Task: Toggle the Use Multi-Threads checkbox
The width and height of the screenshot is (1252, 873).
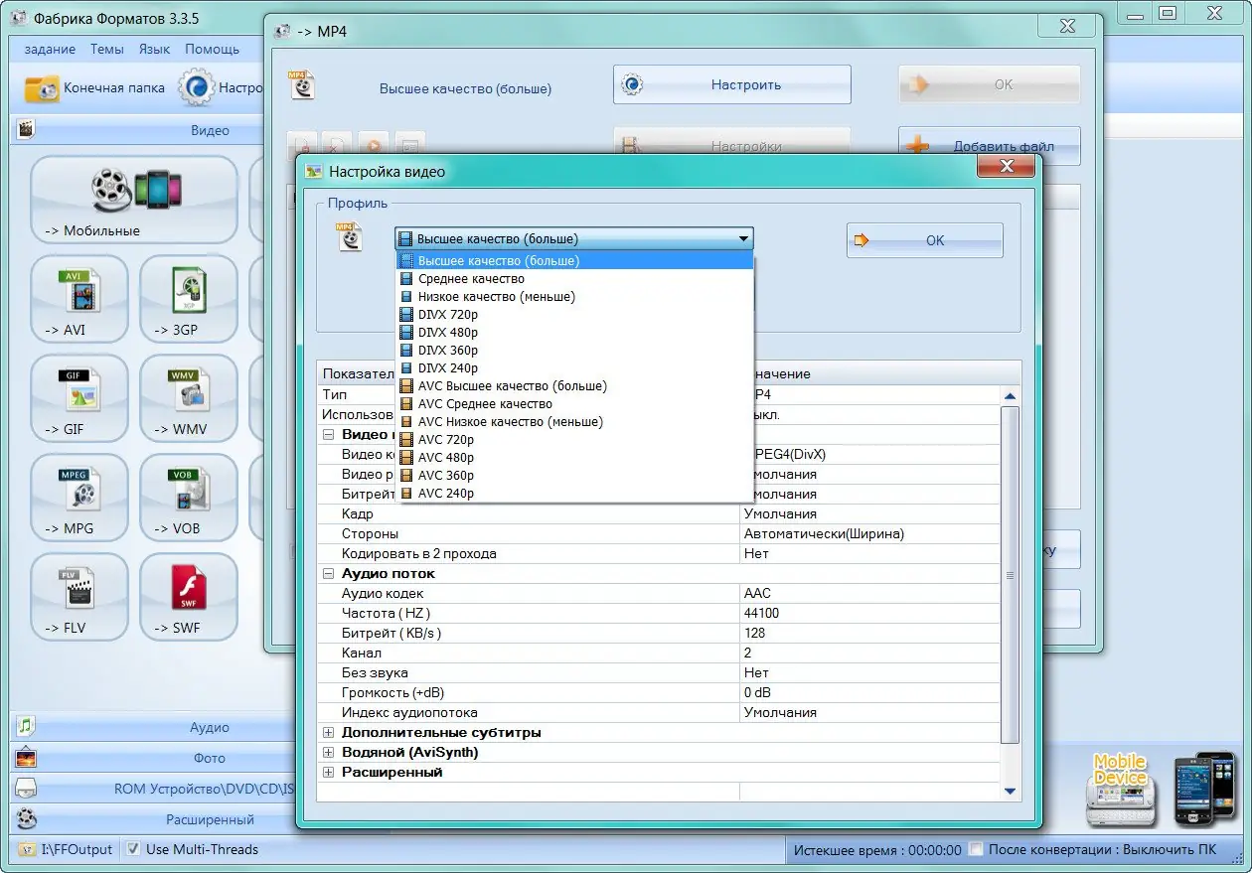Action: coord(133,850)
